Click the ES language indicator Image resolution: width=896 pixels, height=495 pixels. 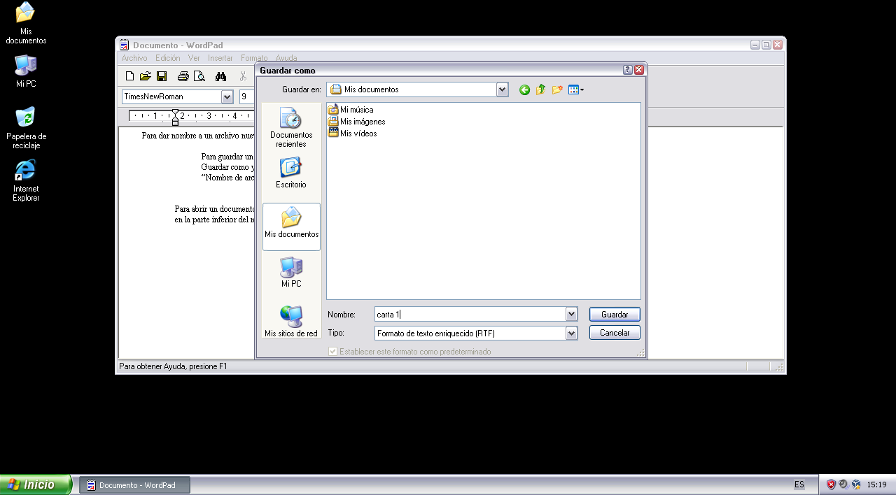[799, 485]
